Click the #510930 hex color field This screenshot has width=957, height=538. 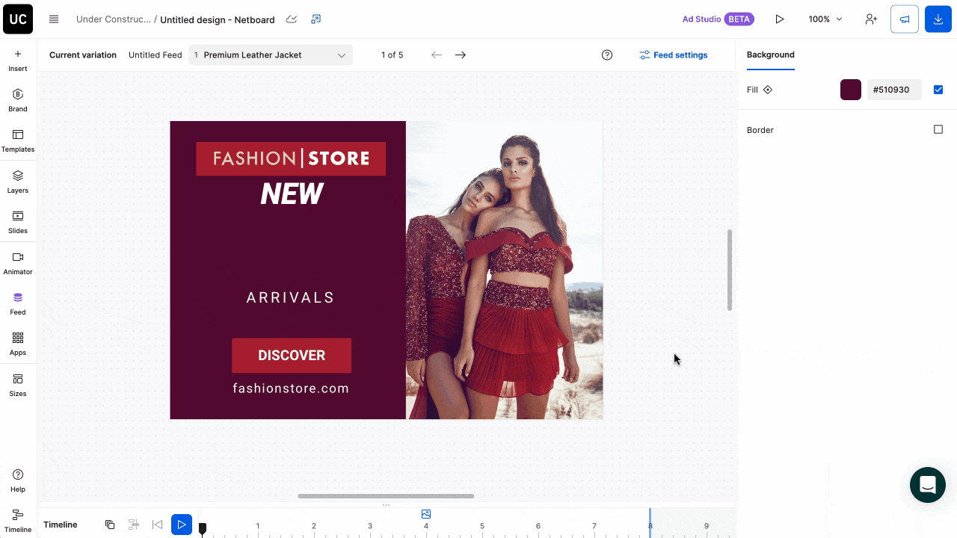[894, 90]
